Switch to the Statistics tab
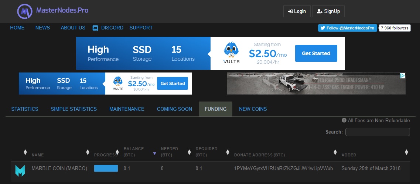The width and height of the screenshot is (420, 184). pos(25,109)
